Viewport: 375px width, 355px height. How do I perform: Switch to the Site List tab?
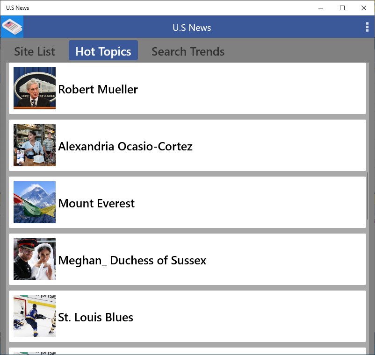pos(35,51)
